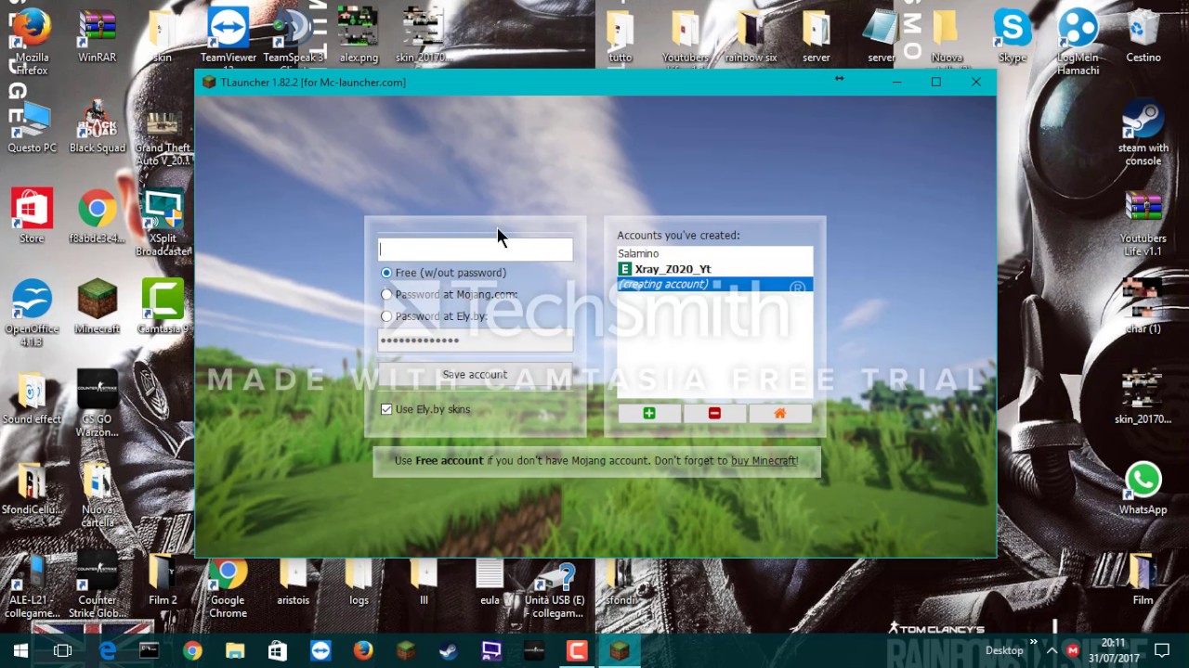1189x668 pixels.
Task: Click the green add account button
Action: [x=649, y=413]
